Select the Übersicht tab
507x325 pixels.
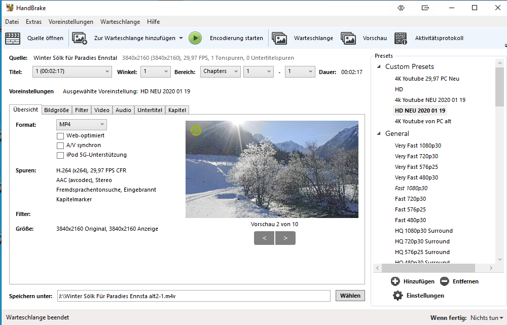coord(25,110)
